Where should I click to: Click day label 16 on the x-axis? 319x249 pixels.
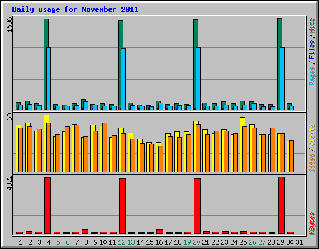point(159,242)
